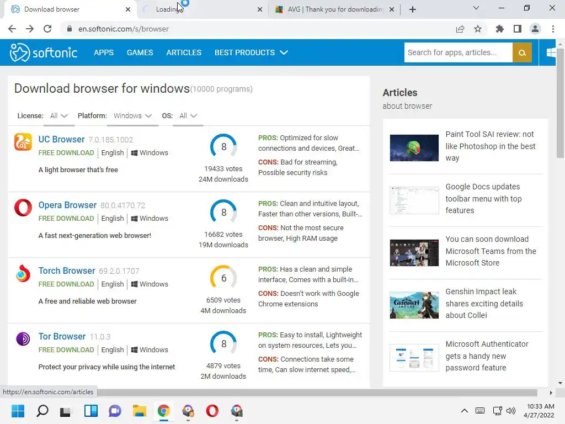Click the Windows platform icon in header
Viewport: 565px width, 424px height.
coord(551,52)
